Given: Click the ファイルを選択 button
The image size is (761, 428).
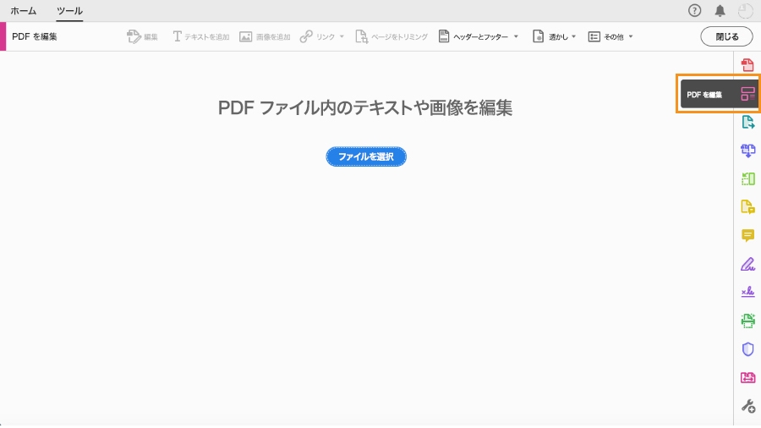Looking at the screenshot, I should click(366, 156).
